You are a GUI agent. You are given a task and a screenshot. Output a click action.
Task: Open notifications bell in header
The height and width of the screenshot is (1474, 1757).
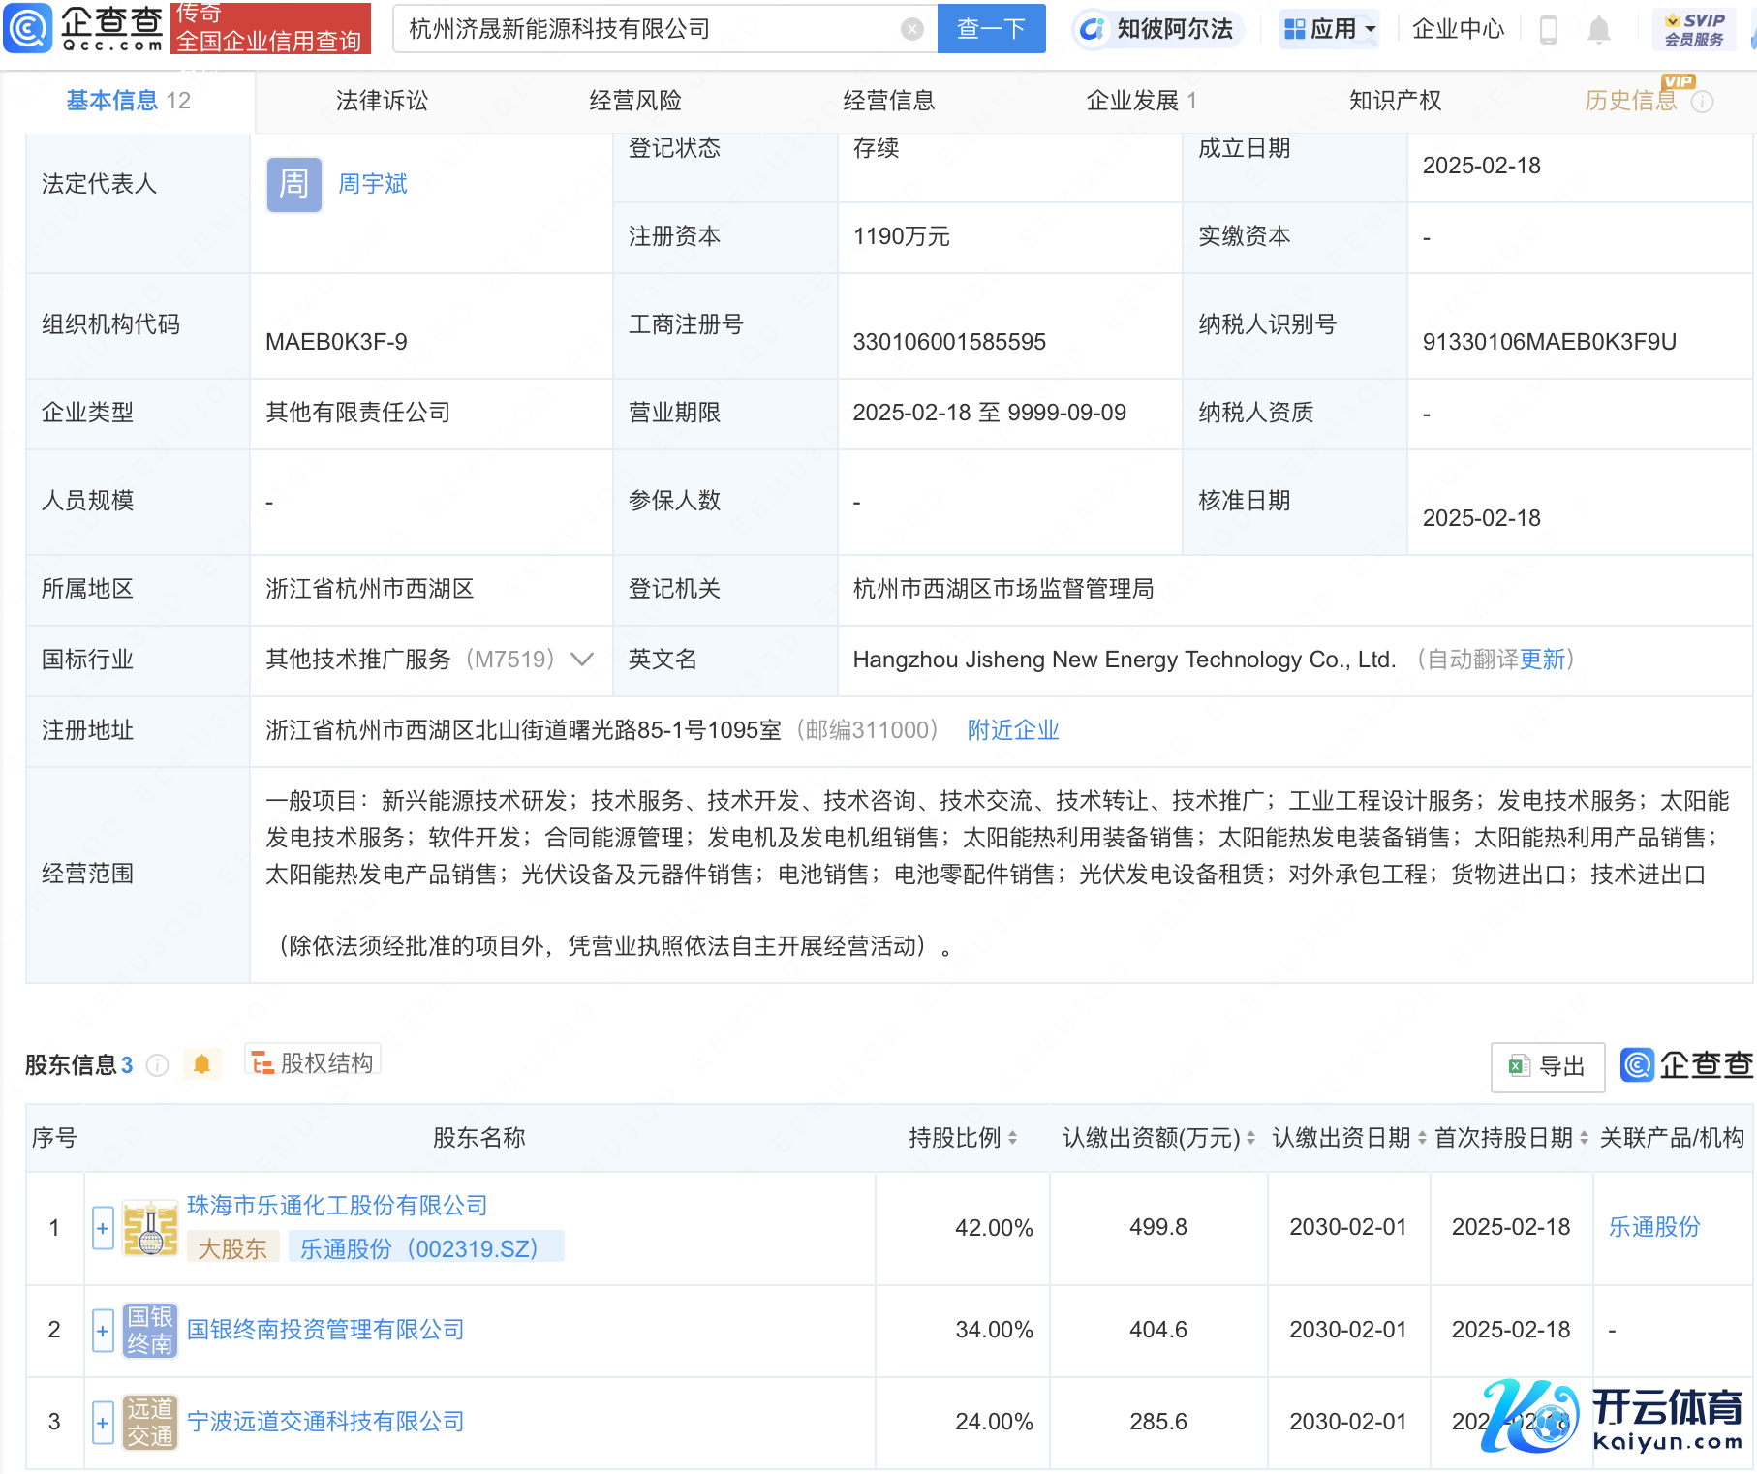tap(1598, 30)
